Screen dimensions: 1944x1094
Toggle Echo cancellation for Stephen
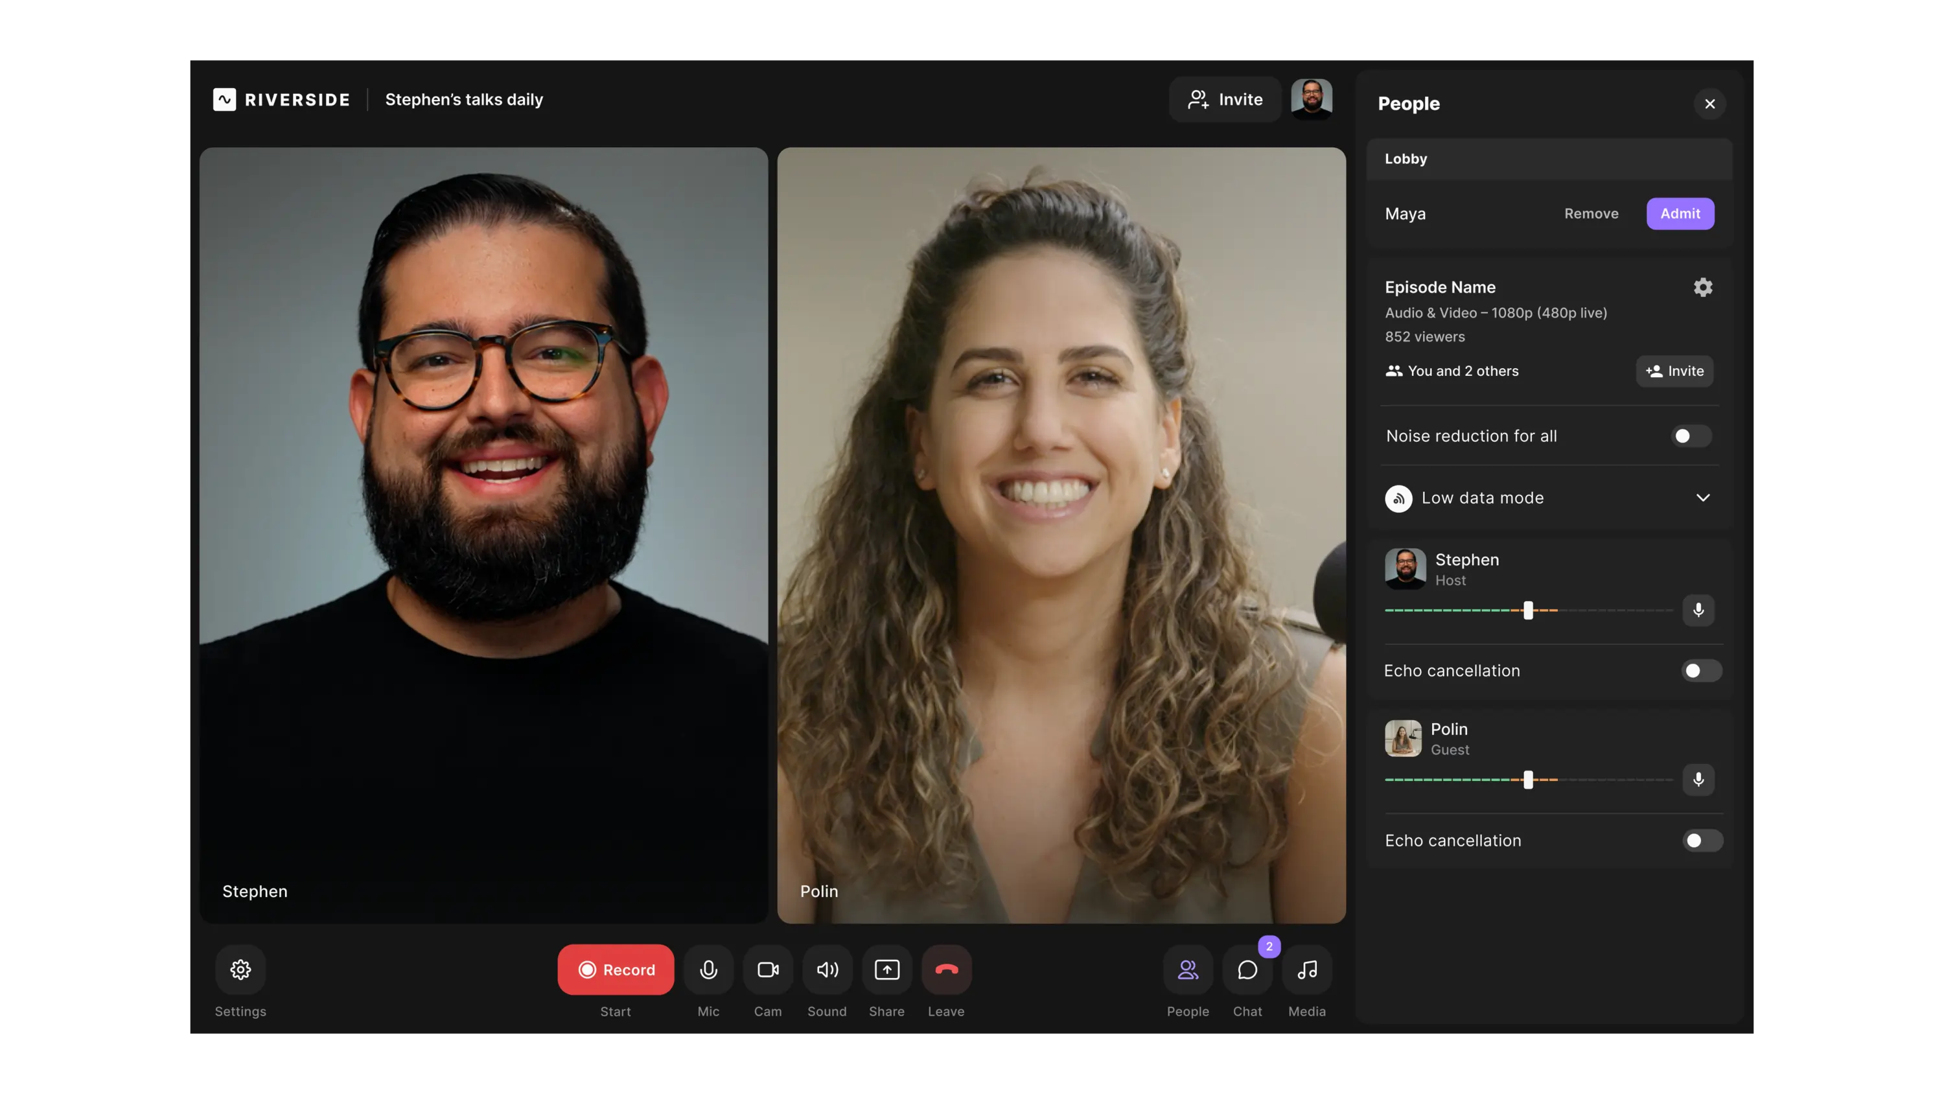click(x=1701, y=670)
